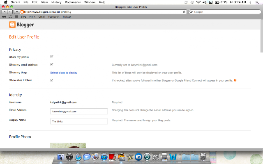This screenshot has width=263, height=164.
Task: Open the Bluetooth menu bar icon
Action: pyautogui.click(x=250, y=2)
